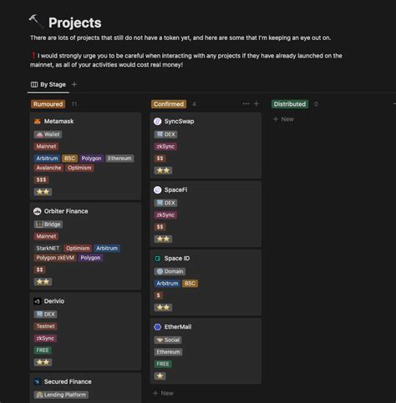The height and width of the screenshot is (403, 396).
Task: Click the Secured Finance logo icon
Action: 38,381
